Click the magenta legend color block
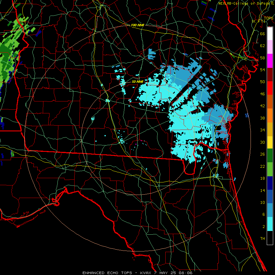275x275 pixels. point(270,61)
